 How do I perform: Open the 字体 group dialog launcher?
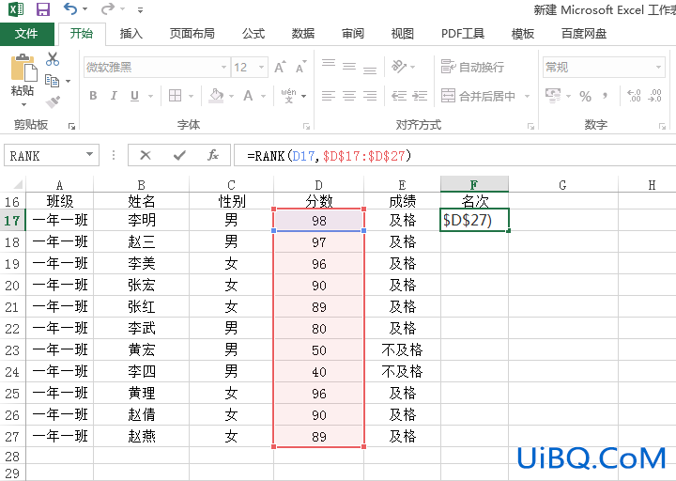pos(306,126)
